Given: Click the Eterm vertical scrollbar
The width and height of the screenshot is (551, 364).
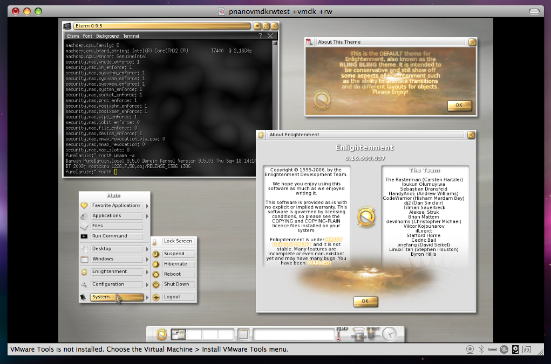Looking at the screenshot, I should tap(275, 109).
